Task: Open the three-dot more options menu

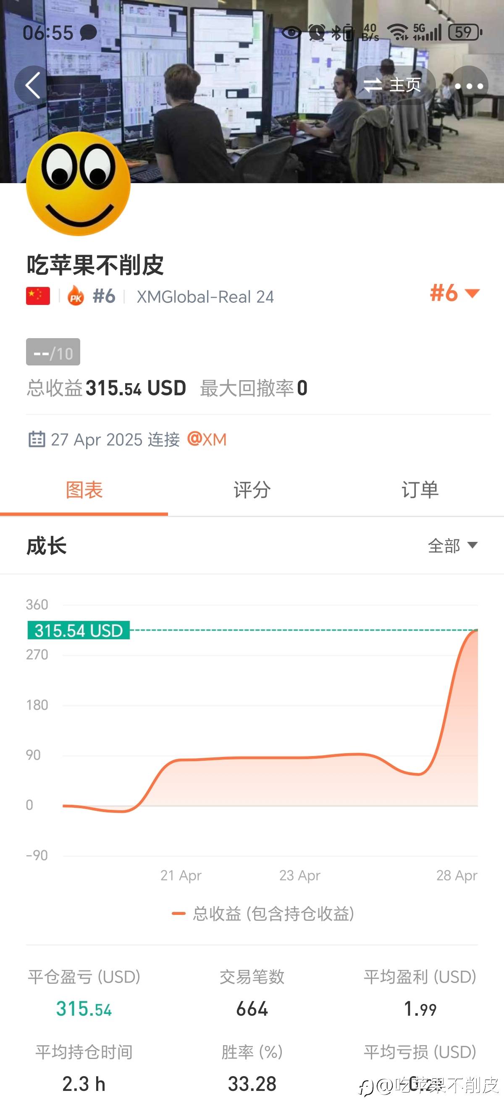Action: point(469,86)
